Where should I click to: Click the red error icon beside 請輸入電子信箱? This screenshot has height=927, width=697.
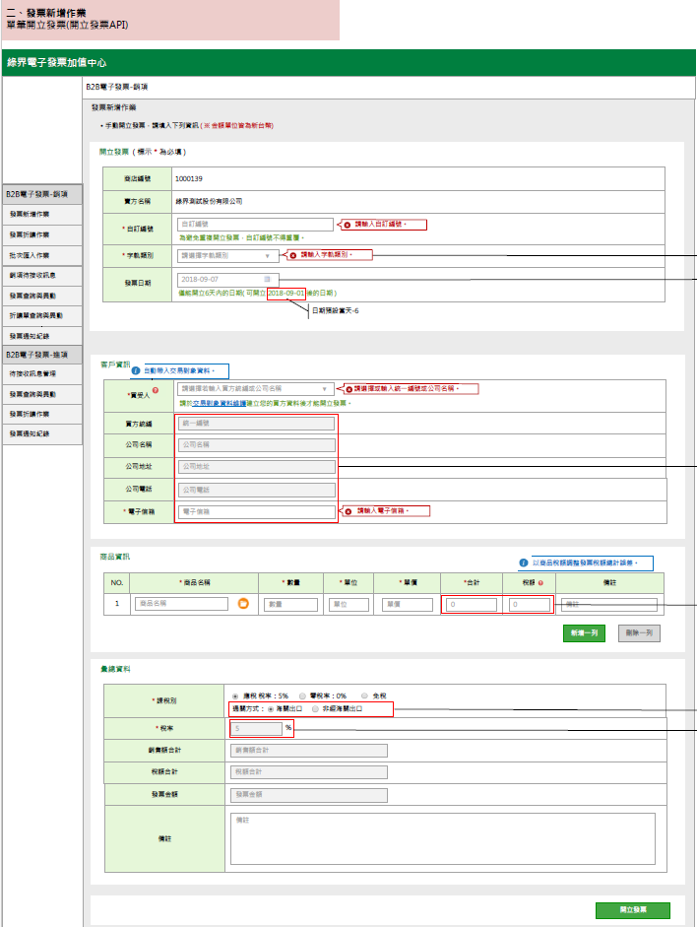click(347, 511)
